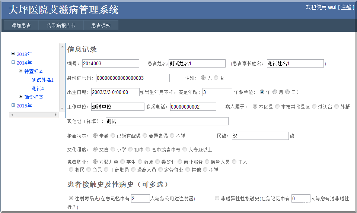Select age unit 年
This screenshot has width=357, height=213.
pos(262,92)
